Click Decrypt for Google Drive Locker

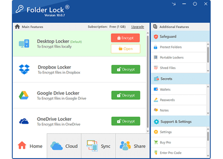[x=125, y=95]
